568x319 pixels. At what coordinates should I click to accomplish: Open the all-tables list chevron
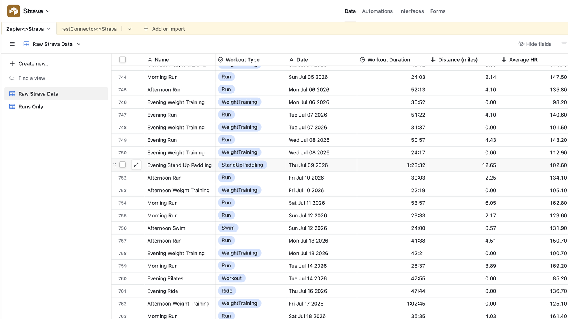[130, 29]
